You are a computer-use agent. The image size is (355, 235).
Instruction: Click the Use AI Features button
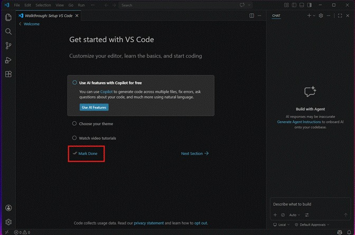(94, 107)
